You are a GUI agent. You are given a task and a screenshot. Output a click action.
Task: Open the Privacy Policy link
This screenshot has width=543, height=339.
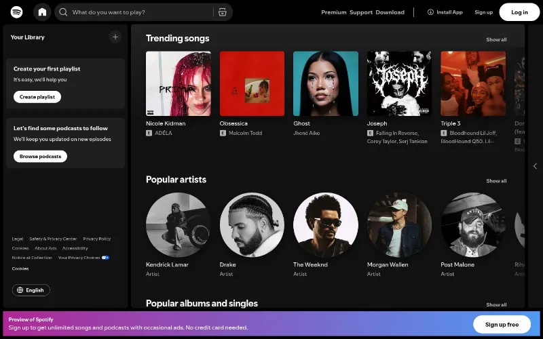tap(97, 239)
